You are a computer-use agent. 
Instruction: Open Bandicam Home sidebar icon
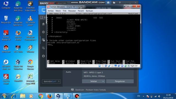[x=43, y=24]
